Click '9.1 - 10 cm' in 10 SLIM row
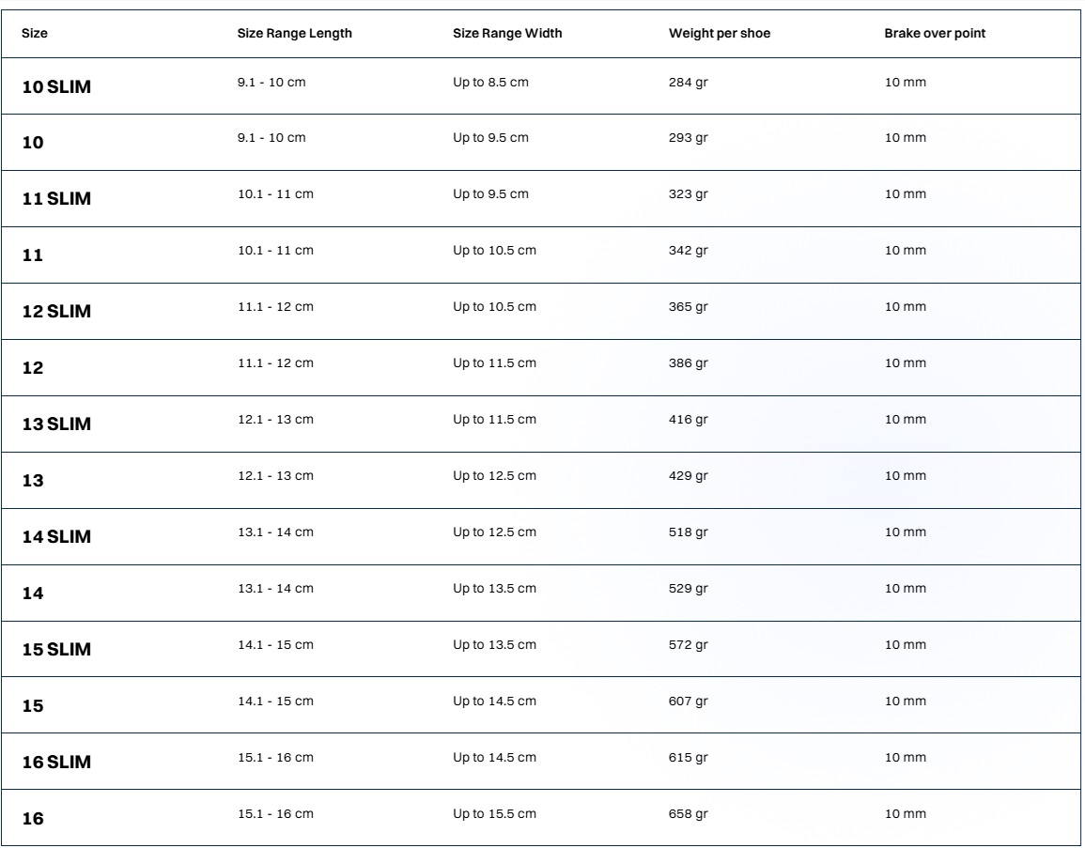This screenshot has height=848, width=1085. pyautogui.click(x=271, y=83)
